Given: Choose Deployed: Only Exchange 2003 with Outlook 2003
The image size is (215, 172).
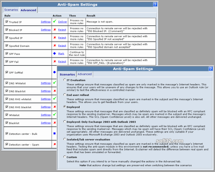Looking at the screenshot, I should [64, 122].
